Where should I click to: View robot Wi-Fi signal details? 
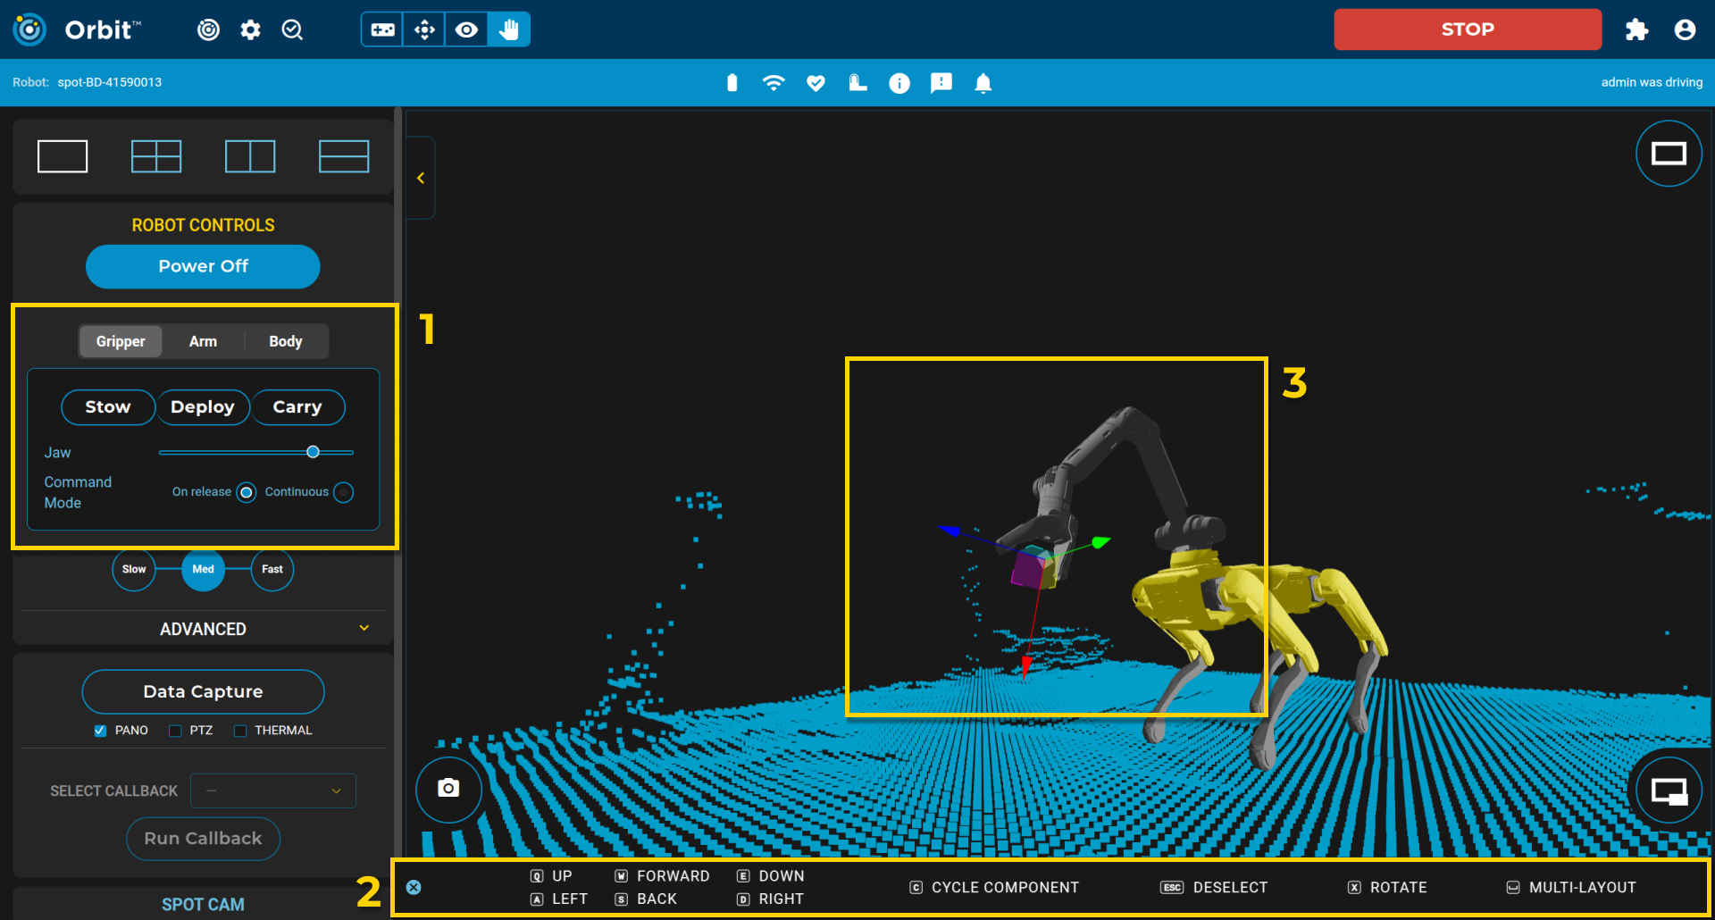pos(774,82)
